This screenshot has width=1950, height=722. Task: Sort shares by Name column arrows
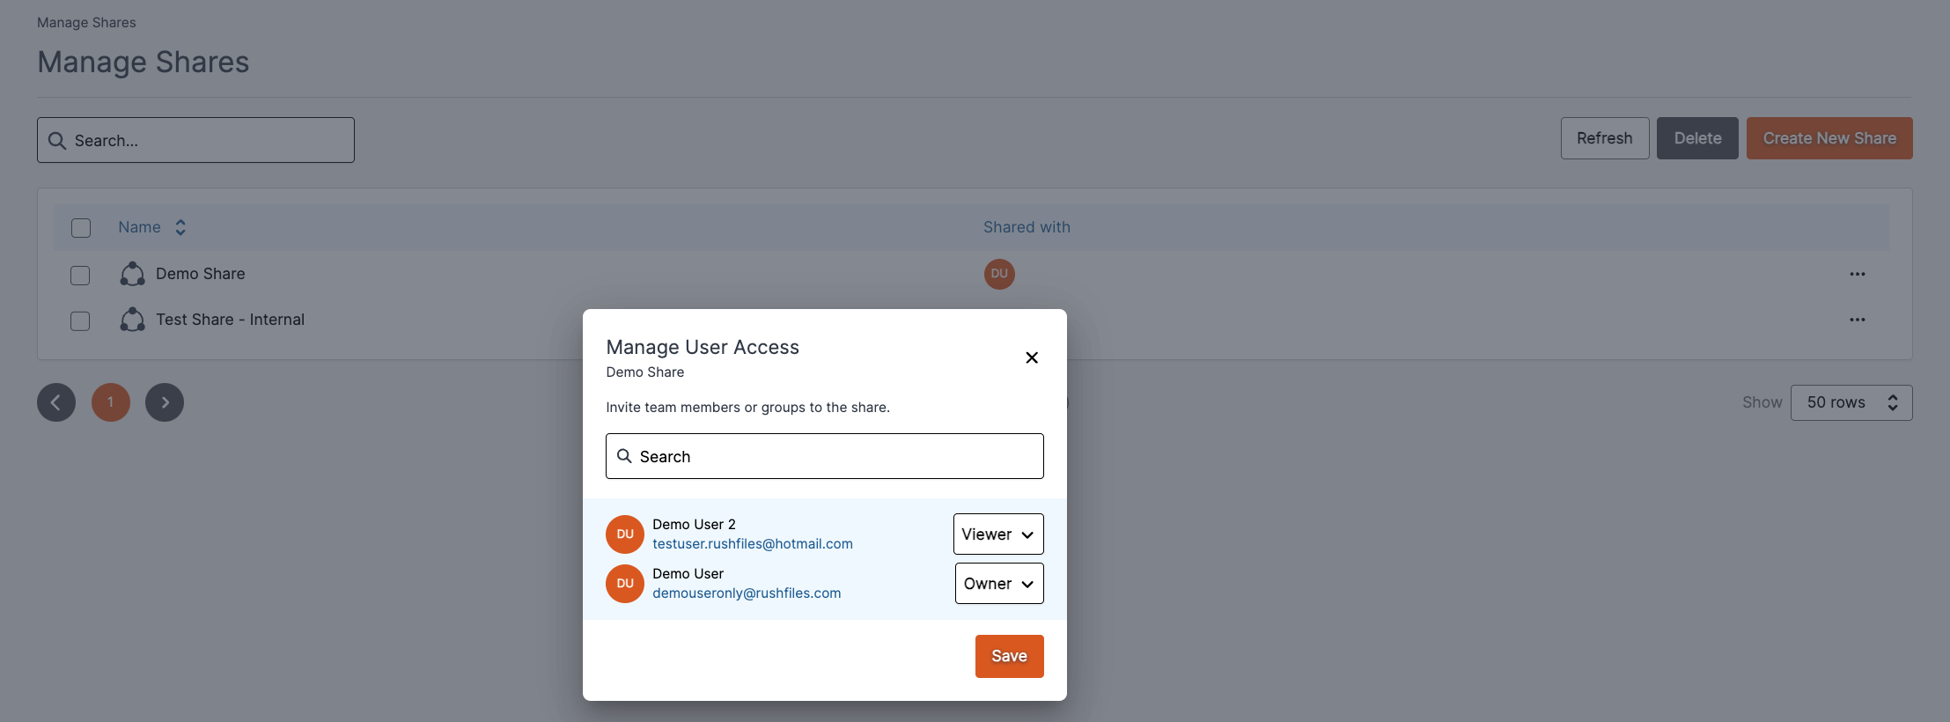[x=180, y=227]
